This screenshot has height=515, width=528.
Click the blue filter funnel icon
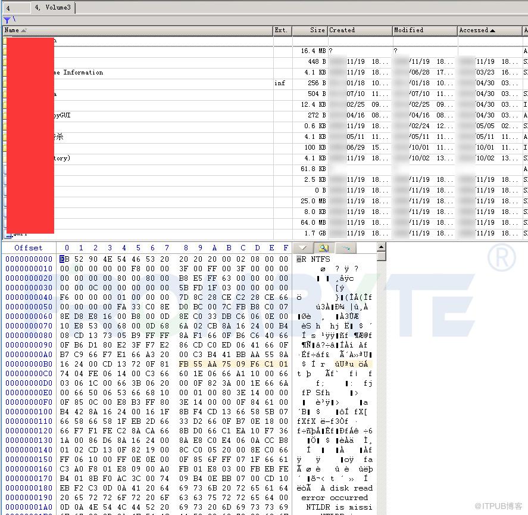click(7, 20)
